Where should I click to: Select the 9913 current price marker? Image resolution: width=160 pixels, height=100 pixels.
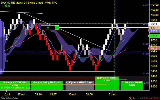point(154,24)
